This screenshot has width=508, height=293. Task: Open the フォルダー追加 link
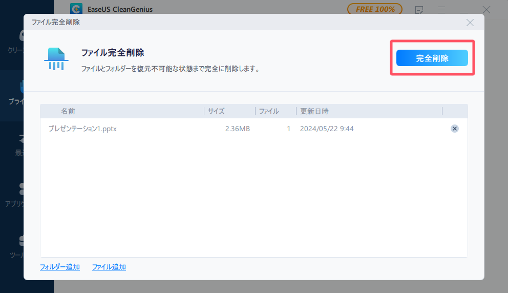point(60,267)
